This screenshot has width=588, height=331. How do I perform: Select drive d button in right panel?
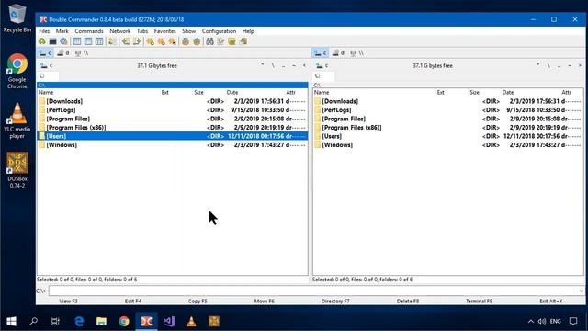[x=338, y=53]
